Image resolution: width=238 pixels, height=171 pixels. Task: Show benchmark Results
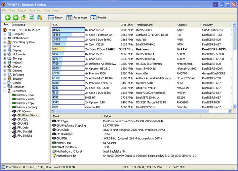(x=99, y=17)
